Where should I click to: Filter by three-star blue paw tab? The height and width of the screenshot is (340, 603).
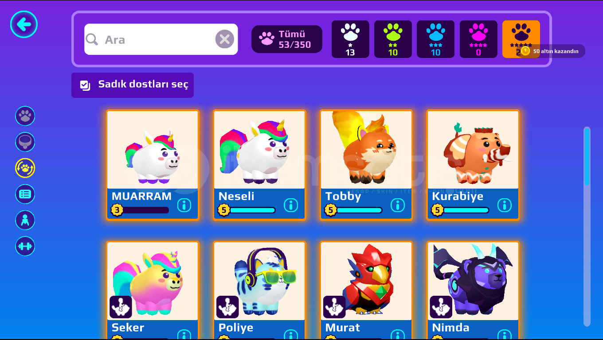[x=435, y=39]
